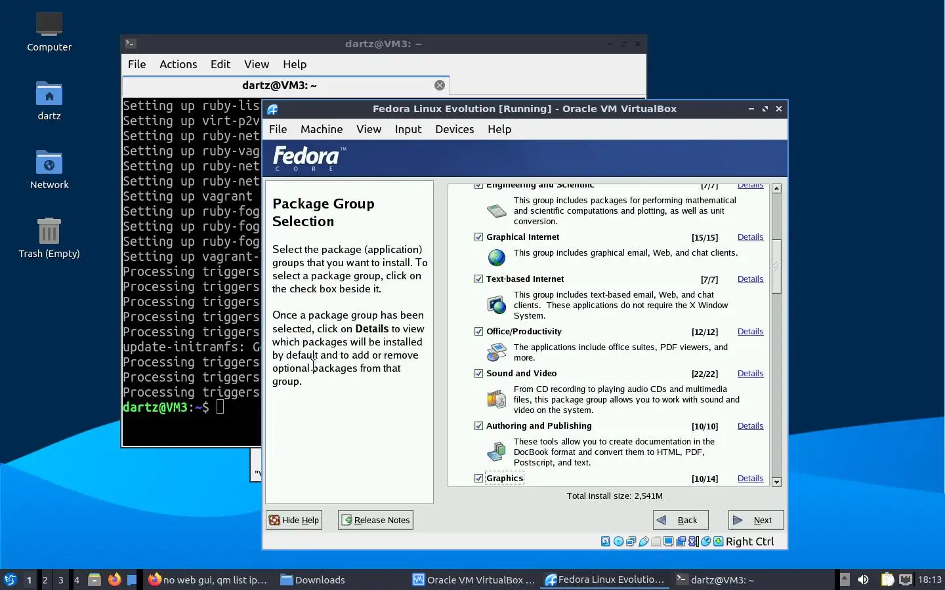The width and height of the screenshot is (945, 590).
Task: Uncheck the Authoring and Publishing group
Action: (x=478, y=425)
